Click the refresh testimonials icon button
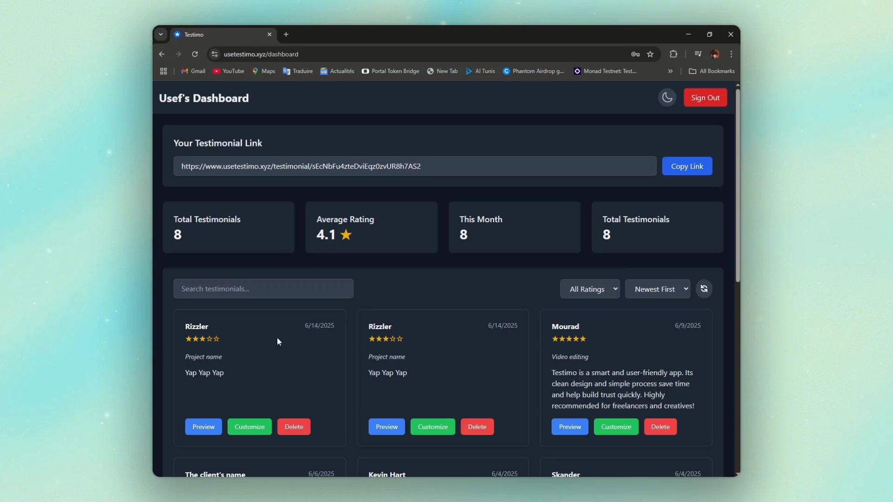This screenshot has width=893, height=502. [704, 289]
